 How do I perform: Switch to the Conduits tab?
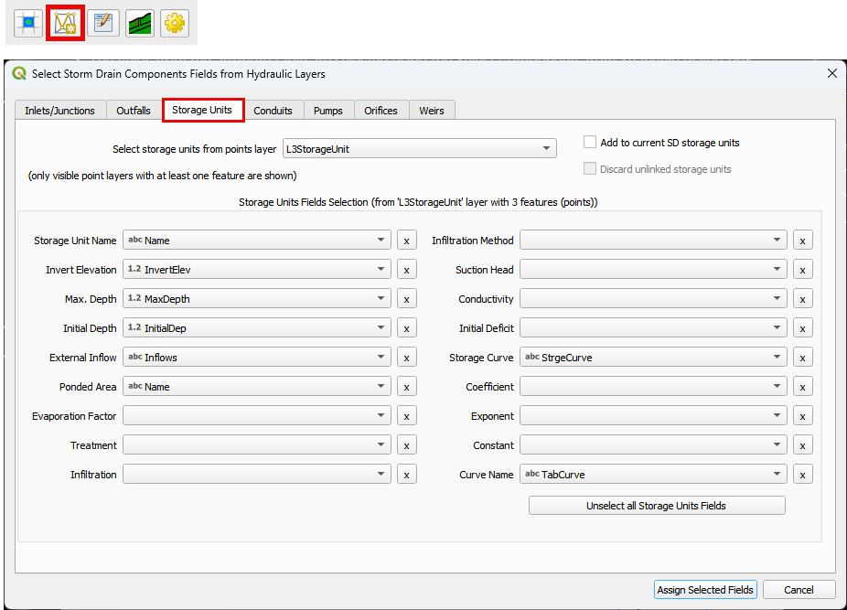(273, 111)
